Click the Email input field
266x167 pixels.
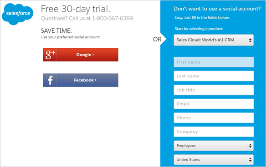214,104
